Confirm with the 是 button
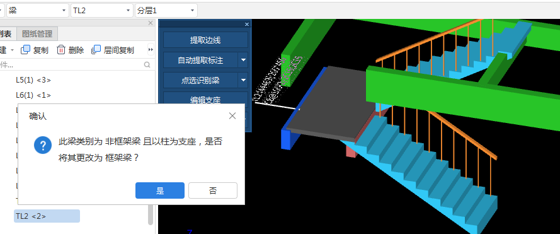Screen dimensions: 560x234 tap(160, 190)
